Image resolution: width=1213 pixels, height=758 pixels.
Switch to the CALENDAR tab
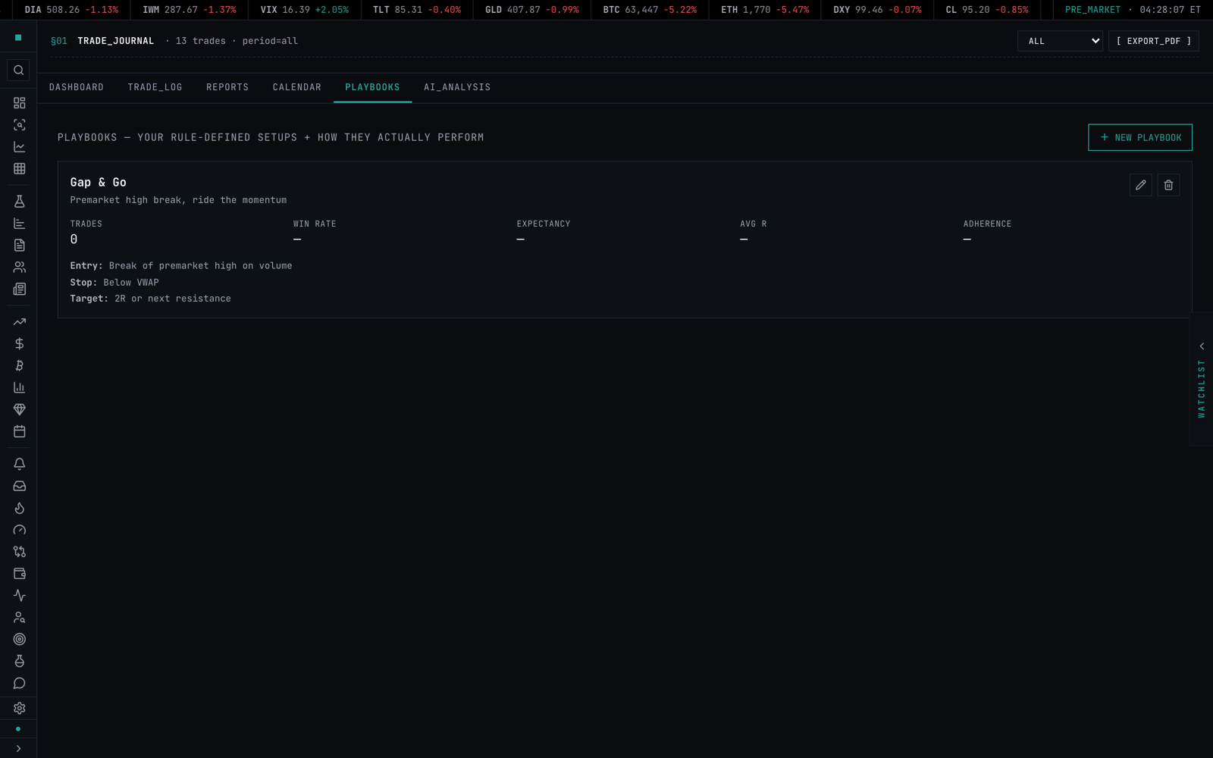[x=297, y=87]
